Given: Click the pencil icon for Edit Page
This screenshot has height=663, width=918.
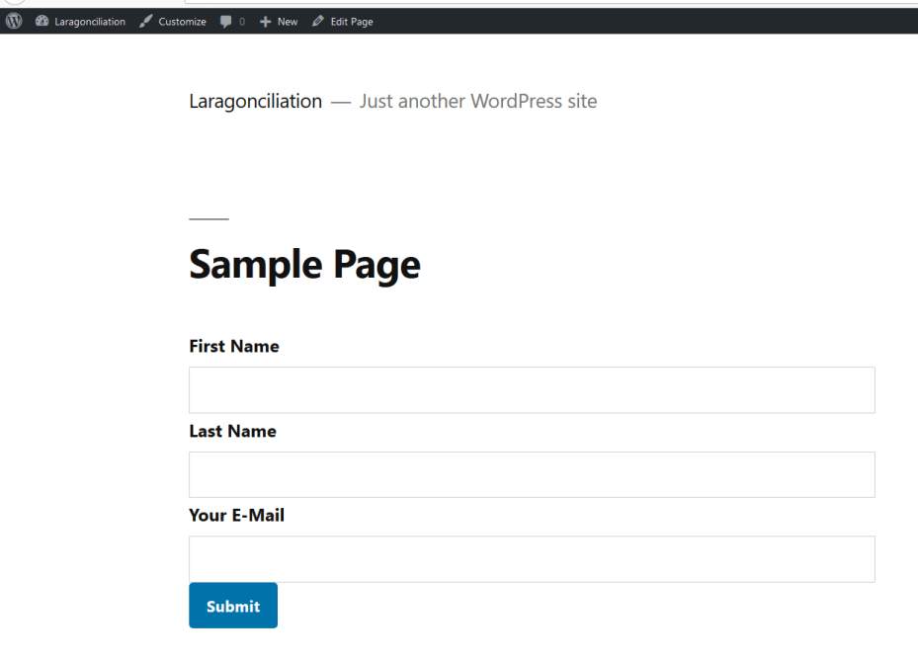Looking at the screenshot, I should 318,21.
